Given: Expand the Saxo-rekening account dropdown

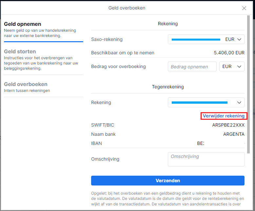Looking at the screenshot, I should (x=206, y=40).
